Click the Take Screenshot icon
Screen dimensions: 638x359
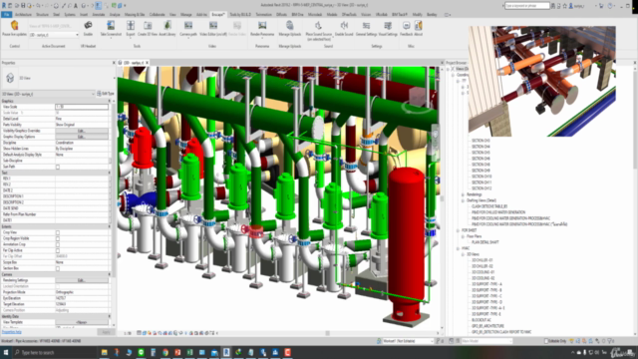(111, 26)
